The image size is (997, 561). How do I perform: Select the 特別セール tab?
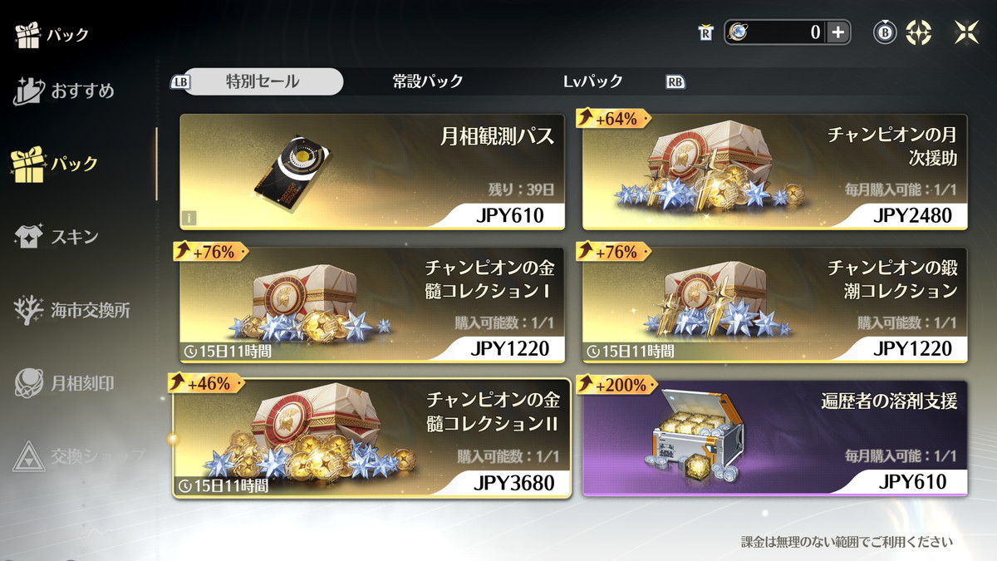[263, 81]
